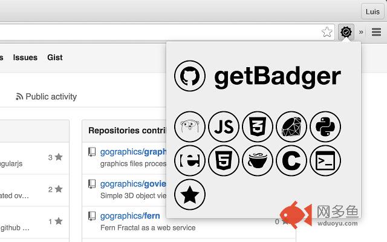Click the Internet Explorer badge
387x242 pixels.
click(190, 160)
